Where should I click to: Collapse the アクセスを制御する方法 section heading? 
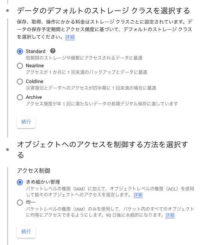(x=103, y=150)
